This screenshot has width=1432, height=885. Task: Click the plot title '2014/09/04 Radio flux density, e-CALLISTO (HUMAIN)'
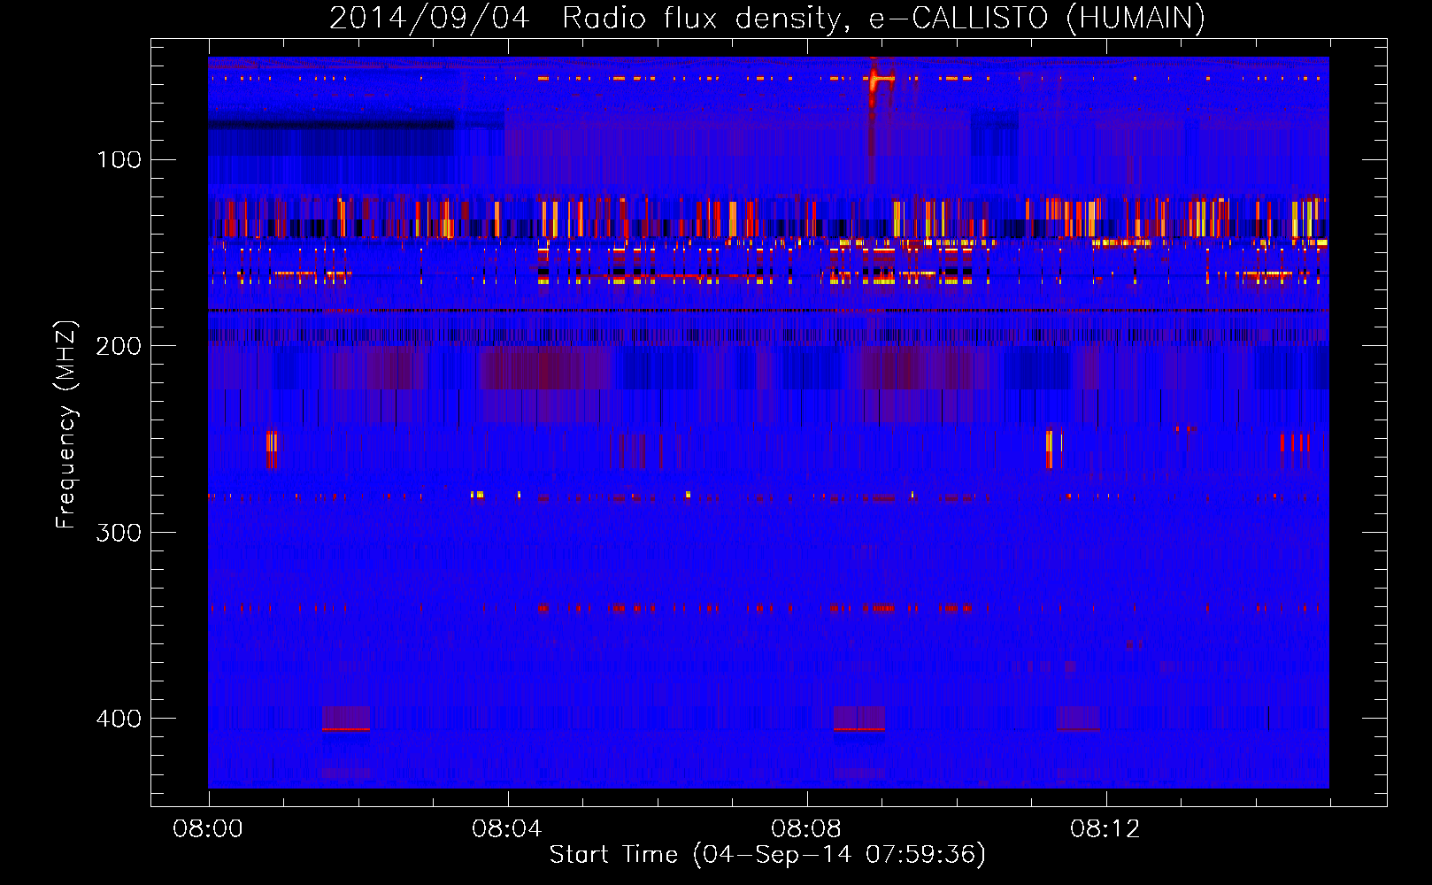pyautogui.click(x=767, y=18)
